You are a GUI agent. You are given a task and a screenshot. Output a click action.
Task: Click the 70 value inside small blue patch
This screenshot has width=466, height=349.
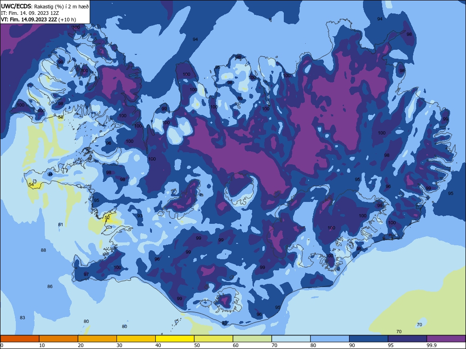[x=419, y=325]
